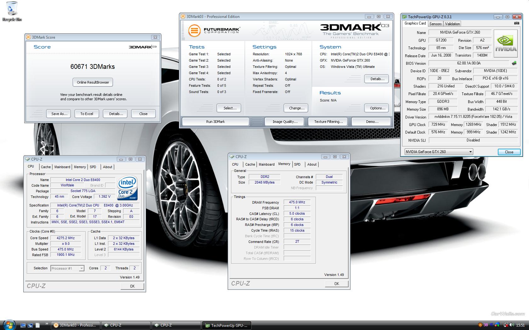Open the Recycle Bin desktop icon
Image resolution: width=529 pixels, height=330 pixels.
[x=12, y=11]
